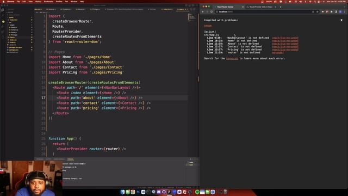Open Spotify from the Dock
The width and height of the screenshot is (348, 196).
[197, 192]
